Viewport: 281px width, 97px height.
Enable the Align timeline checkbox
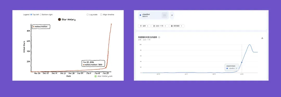pos(101,15)
